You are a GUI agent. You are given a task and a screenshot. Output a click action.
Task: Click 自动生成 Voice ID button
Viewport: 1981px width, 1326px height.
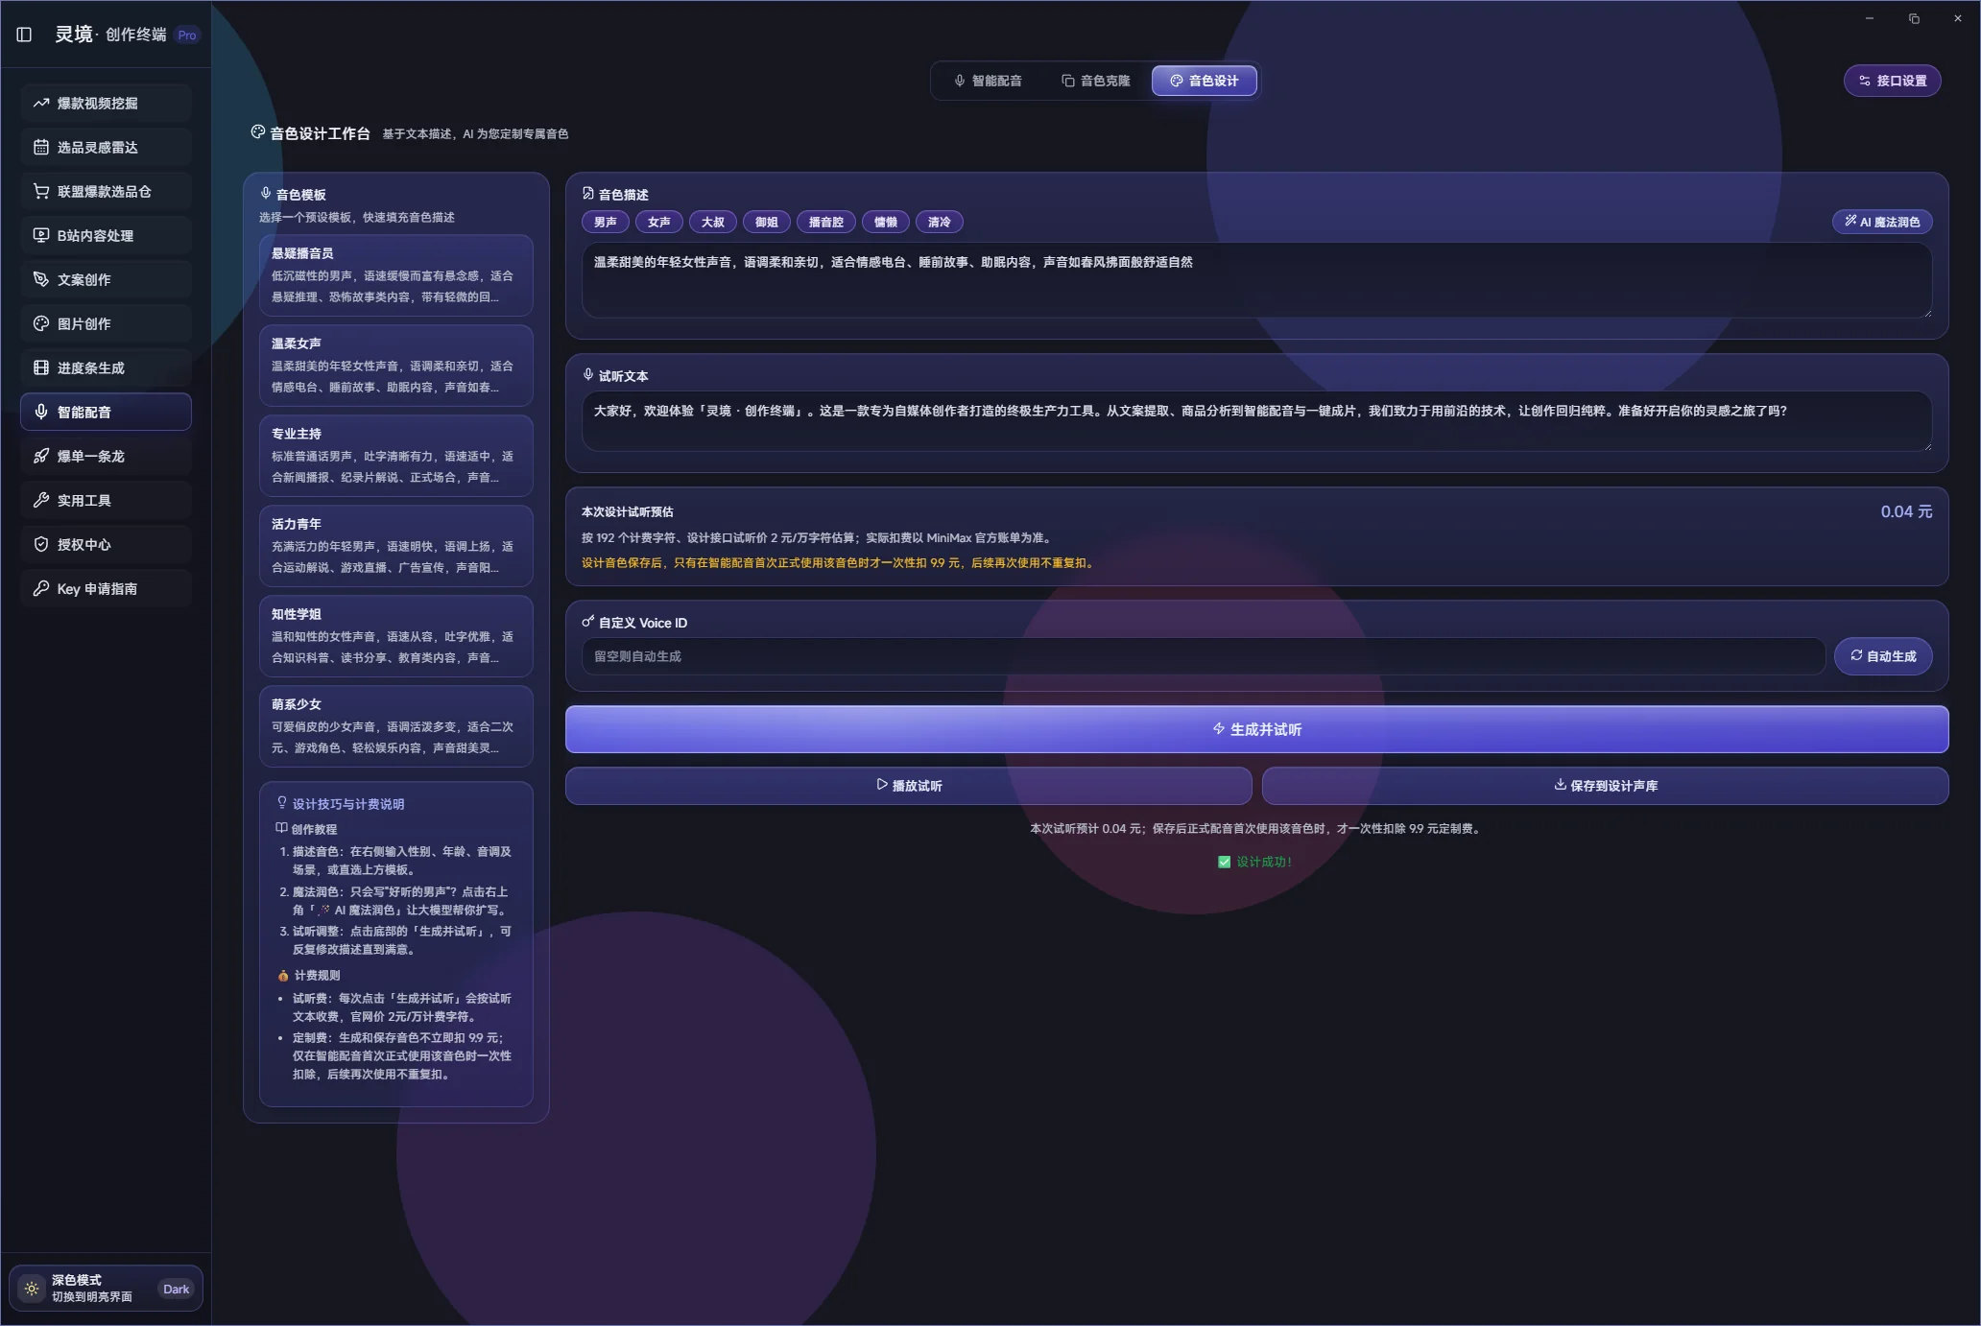(x=1883, y=656)
